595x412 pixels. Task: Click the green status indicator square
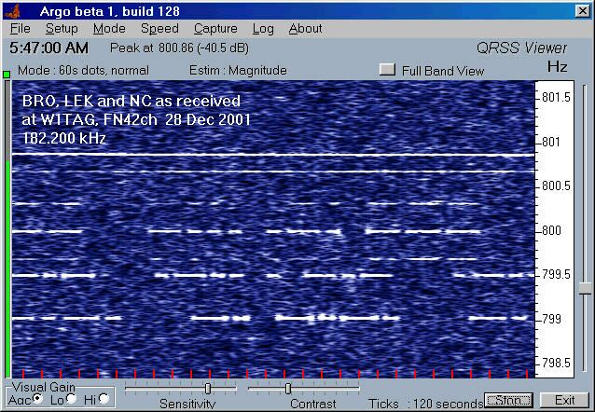(7, 74)
